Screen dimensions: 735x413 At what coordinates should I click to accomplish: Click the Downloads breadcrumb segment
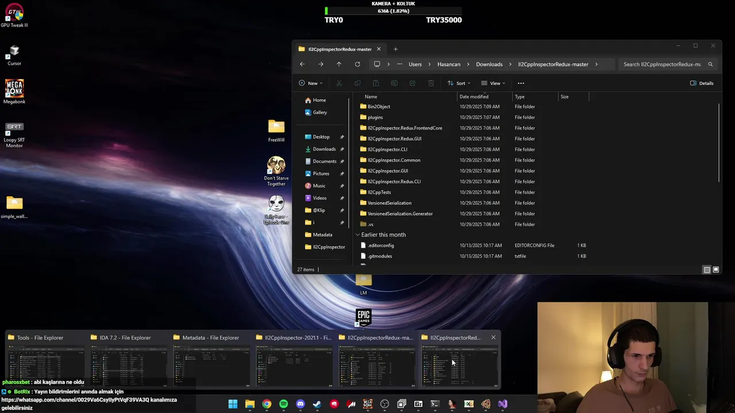(489, 64)
